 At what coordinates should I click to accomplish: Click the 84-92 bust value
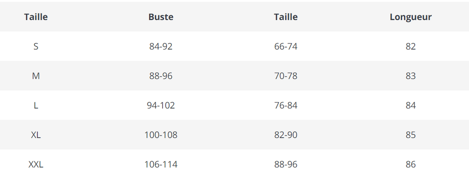[161, 47]
